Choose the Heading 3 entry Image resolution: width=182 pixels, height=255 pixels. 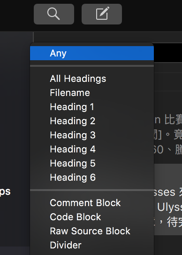[92, 135]
